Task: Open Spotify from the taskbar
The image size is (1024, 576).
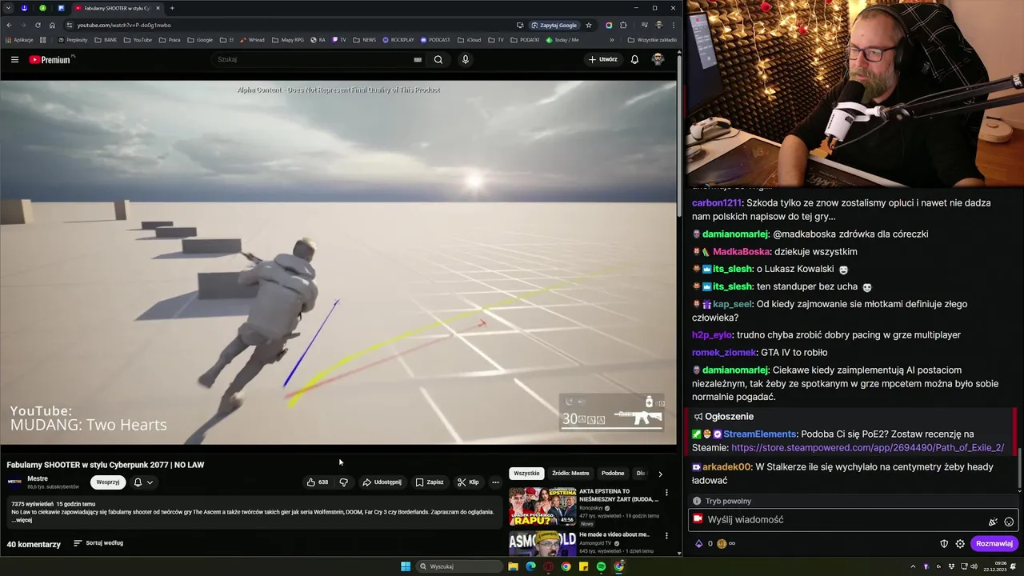Action: point(601,566)
